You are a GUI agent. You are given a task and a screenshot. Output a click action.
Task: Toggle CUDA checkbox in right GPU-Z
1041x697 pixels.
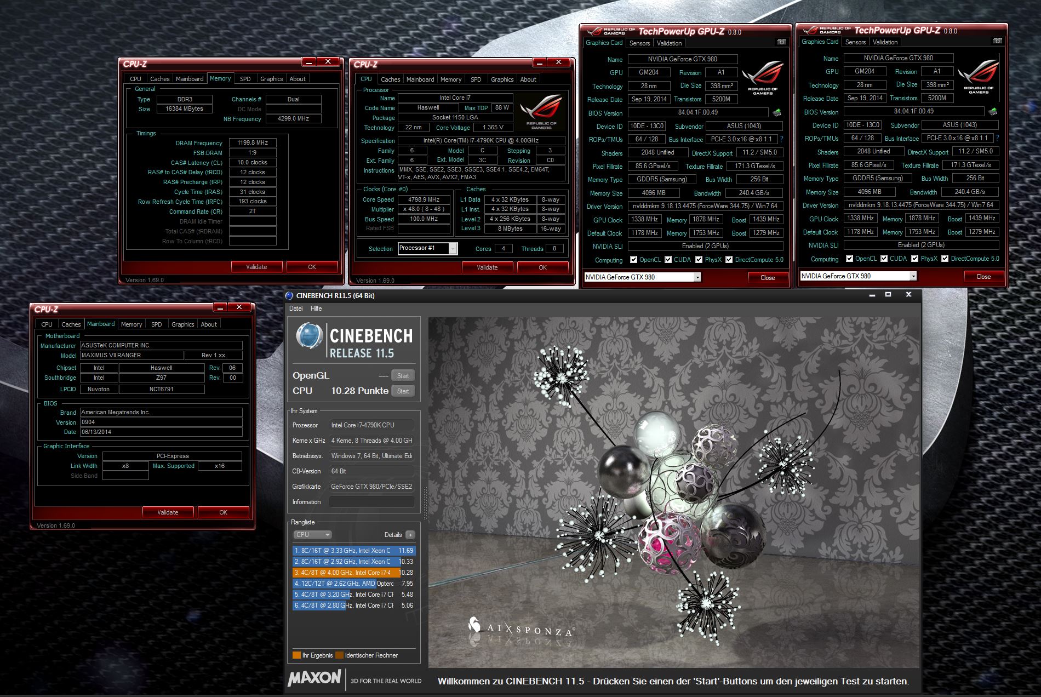point(884,259)
